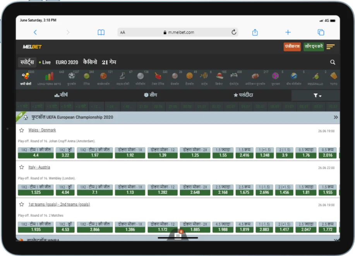This screenshot has height=256, width=355.
Task: Favorite the Wales - Denmark match star
Action: (22, 130)
